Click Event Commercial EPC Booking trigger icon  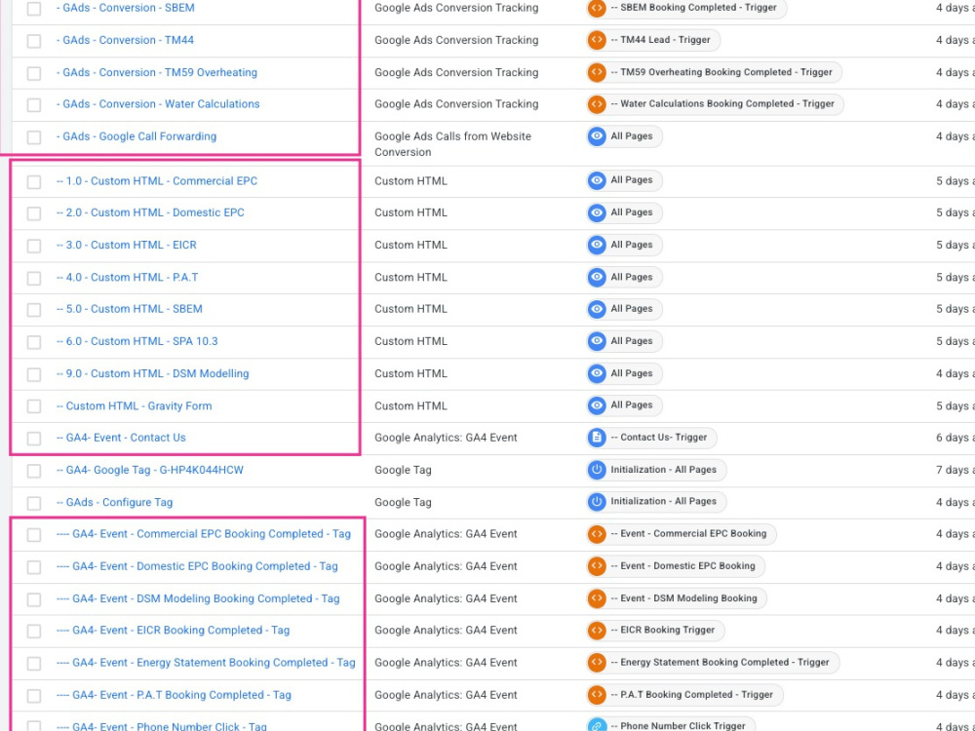click(x=597, y=534)
